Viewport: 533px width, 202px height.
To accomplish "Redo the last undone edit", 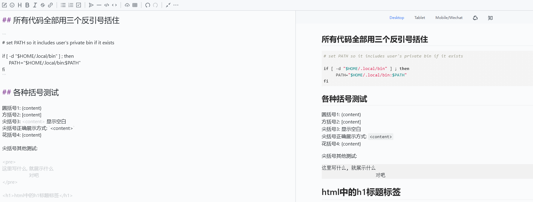I will 155,5.
